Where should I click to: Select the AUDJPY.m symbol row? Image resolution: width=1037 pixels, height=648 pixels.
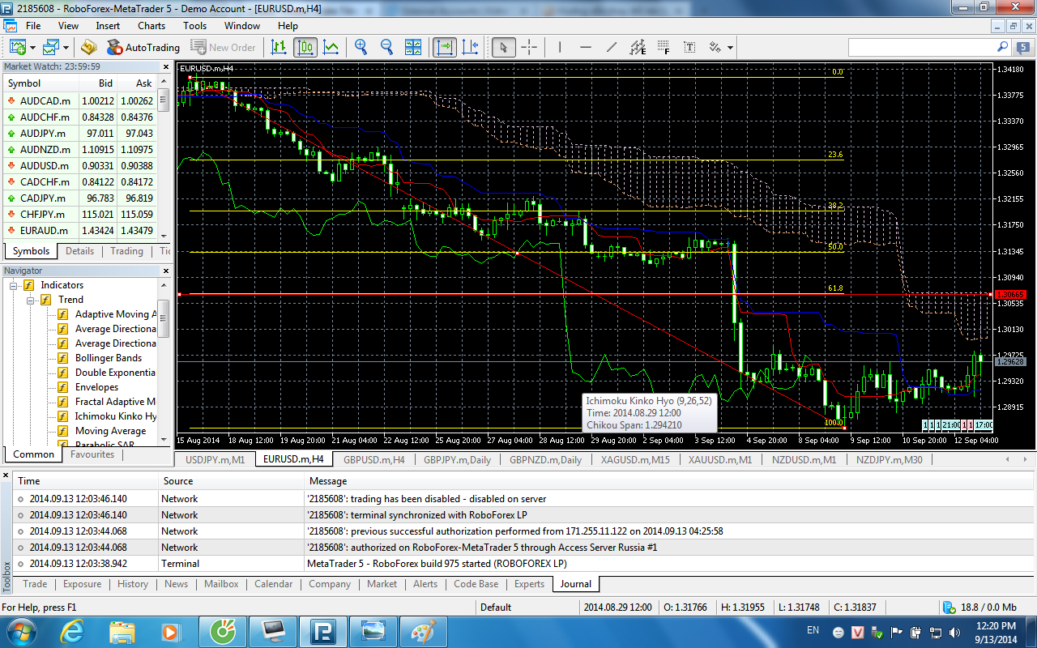(79, 133)
